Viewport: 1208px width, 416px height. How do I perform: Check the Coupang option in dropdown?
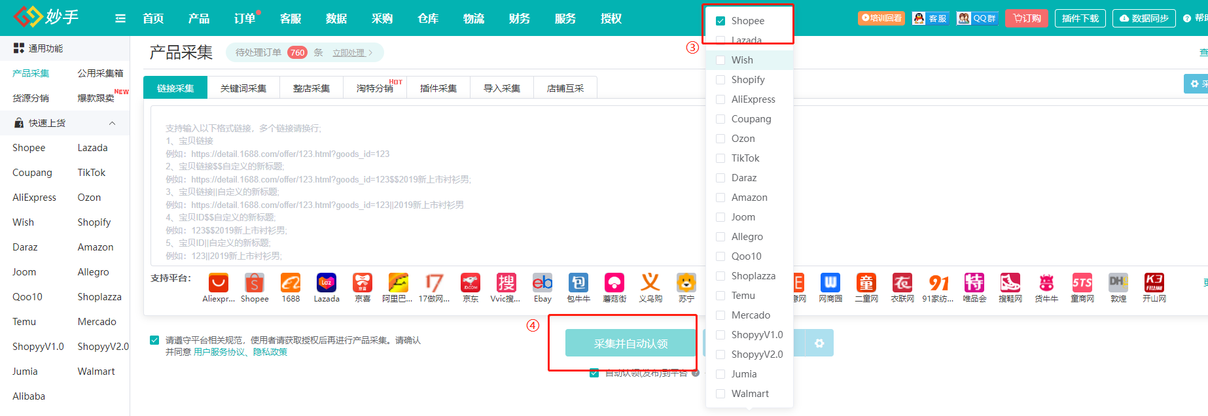click(720, 119)
